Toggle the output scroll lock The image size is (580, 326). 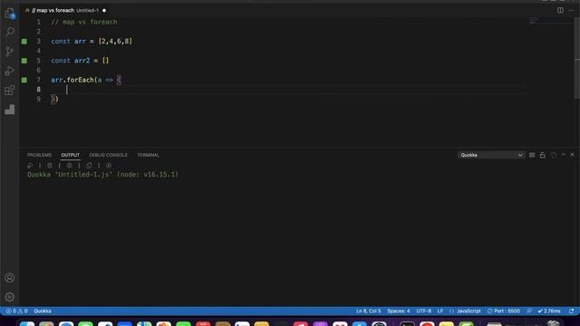pyautogui.click(x=543, y=155)
